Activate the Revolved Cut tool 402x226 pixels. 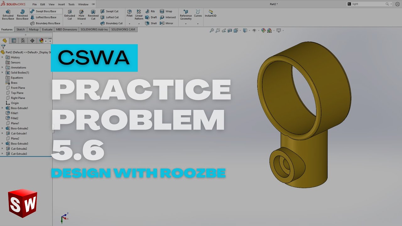(x=93, y=15)
